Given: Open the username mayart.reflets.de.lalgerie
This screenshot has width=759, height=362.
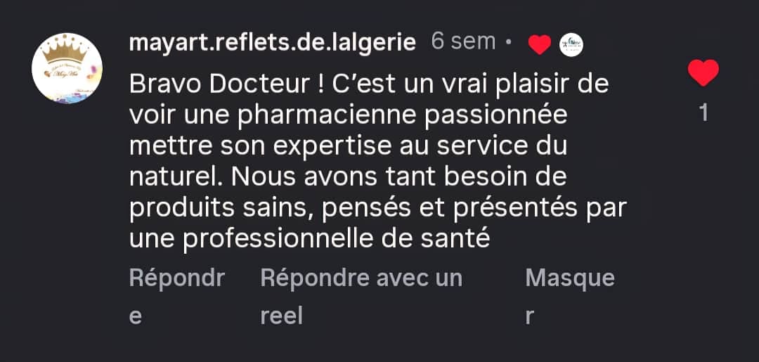Looking at the screenshot, I should click(273, 42).
